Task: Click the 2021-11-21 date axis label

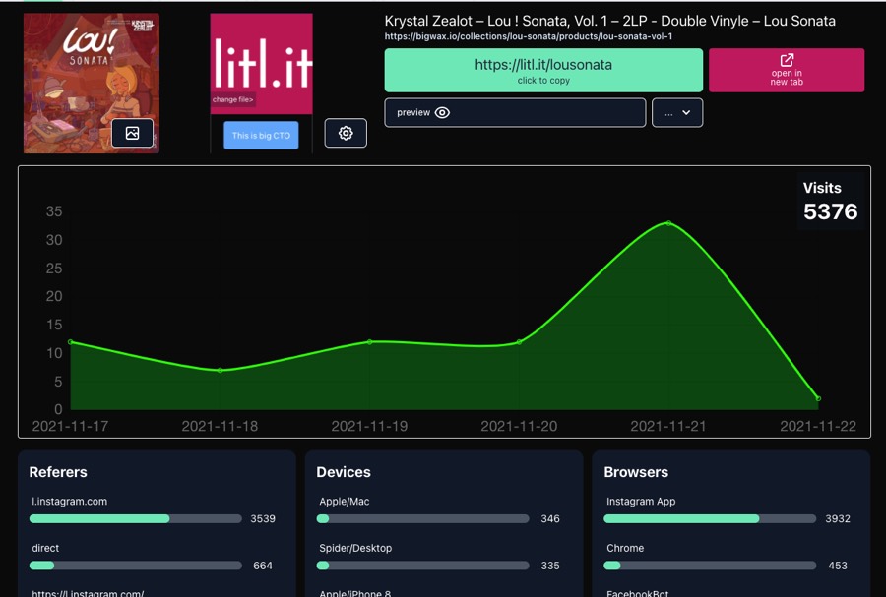Action: click(668, 426)
